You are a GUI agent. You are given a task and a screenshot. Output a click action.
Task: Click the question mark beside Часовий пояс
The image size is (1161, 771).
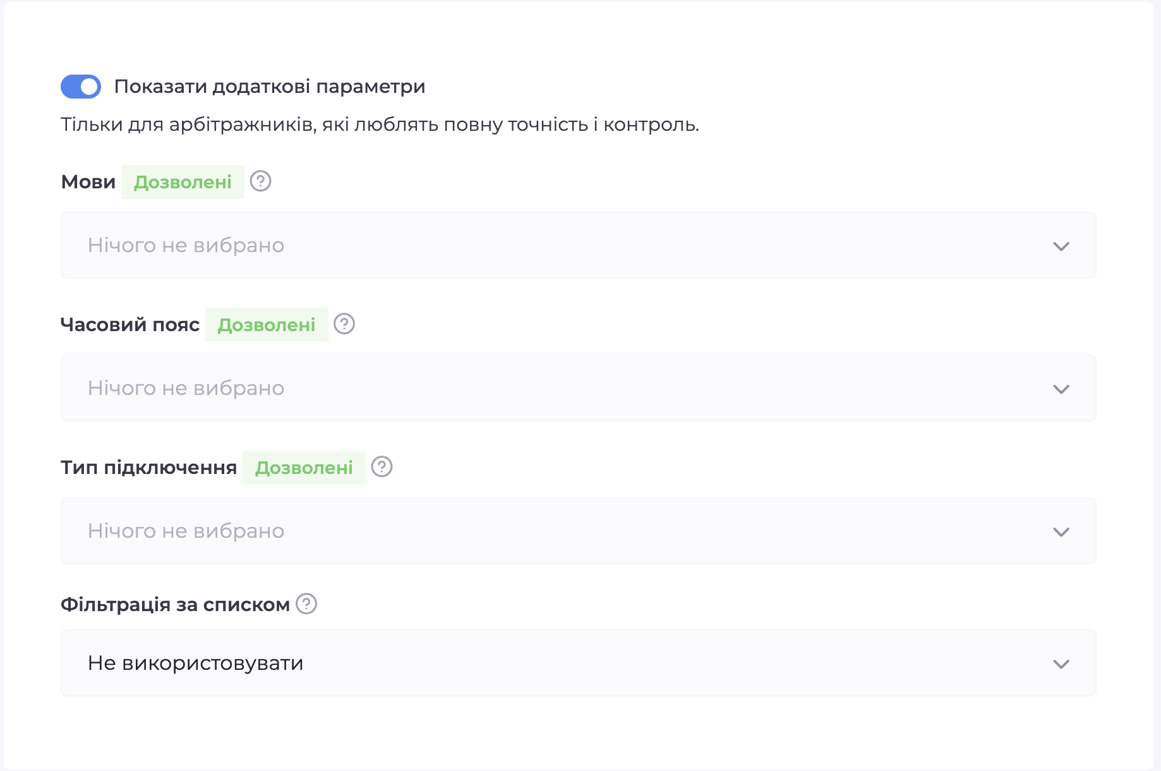coord(344,324)
